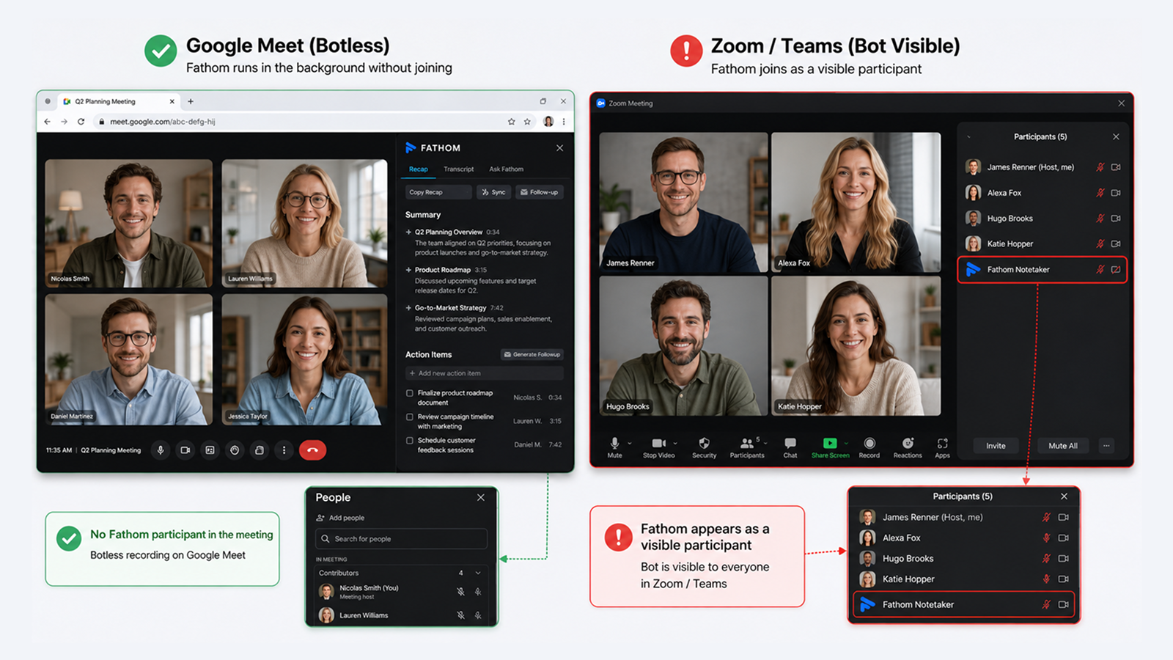
Task: Click Mute All in the Zoom Participants panel
Action: point(1063,446)
